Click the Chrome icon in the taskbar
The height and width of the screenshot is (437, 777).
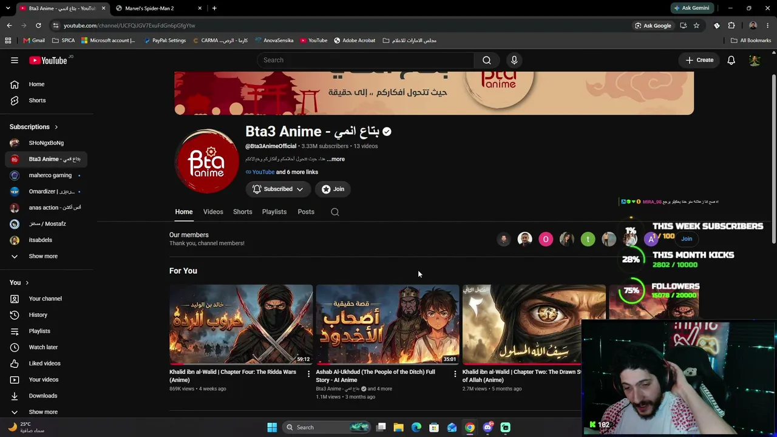coord(470,427)
